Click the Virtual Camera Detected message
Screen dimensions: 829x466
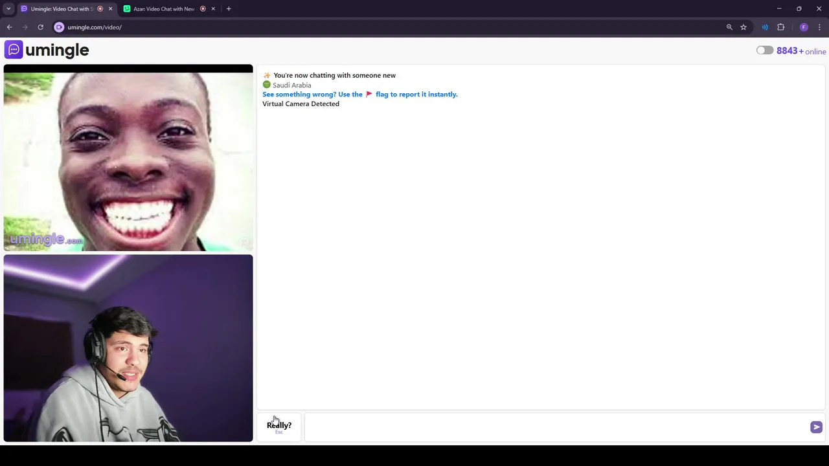pos(301,104)
